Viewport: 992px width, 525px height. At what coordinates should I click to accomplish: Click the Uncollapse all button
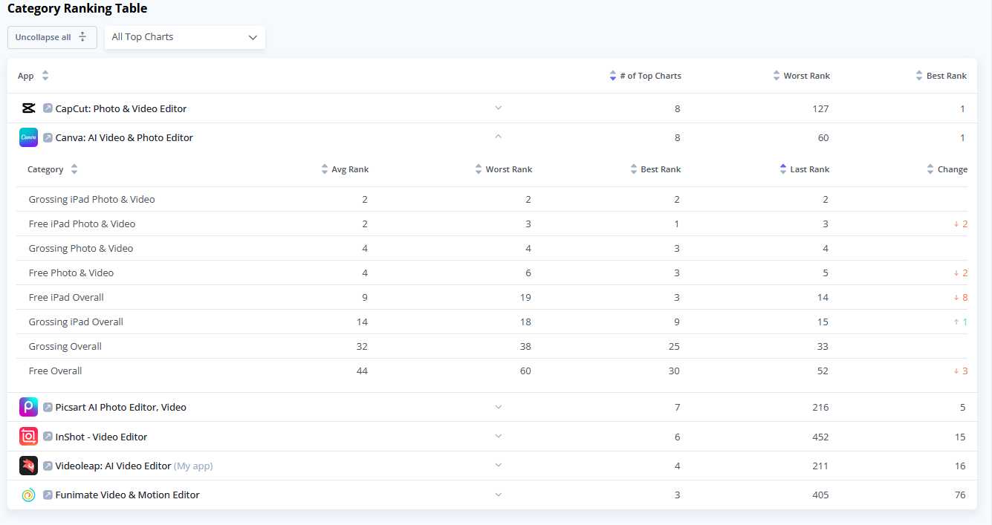click(x=52, y=37)
